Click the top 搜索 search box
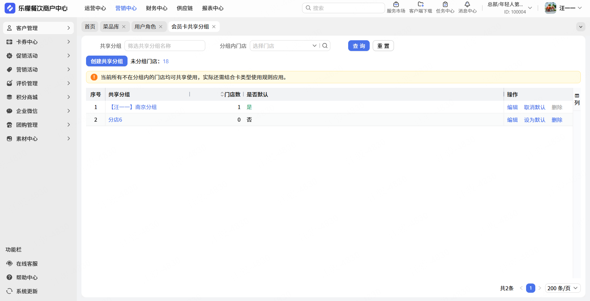The image size is (590, 301). pyautogui.click(x=343, y=8)
